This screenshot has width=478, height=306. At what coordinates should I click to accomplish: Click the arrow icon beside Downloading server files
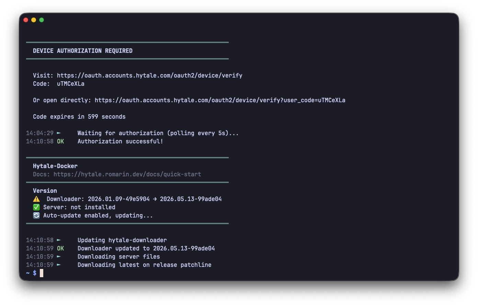pos(59,257)
